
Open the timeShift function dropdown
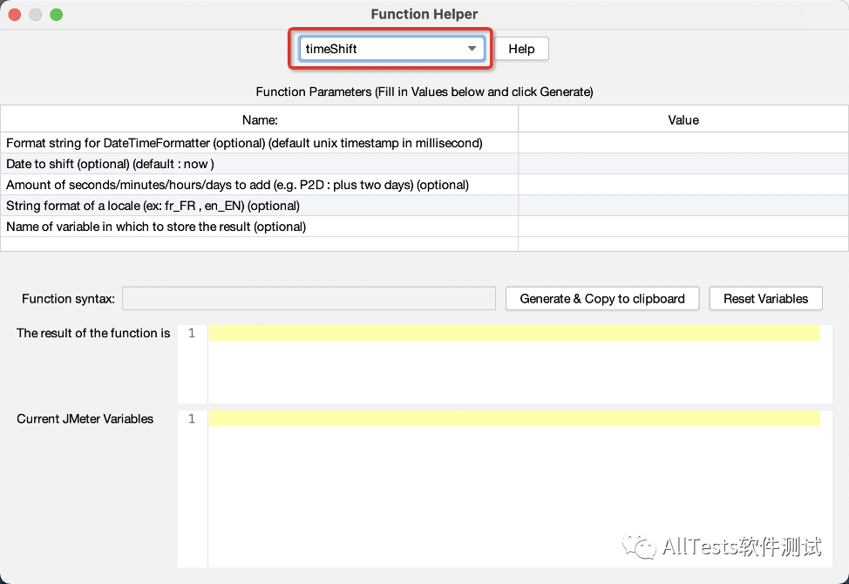pyautogui.click(x=391, y=49)
